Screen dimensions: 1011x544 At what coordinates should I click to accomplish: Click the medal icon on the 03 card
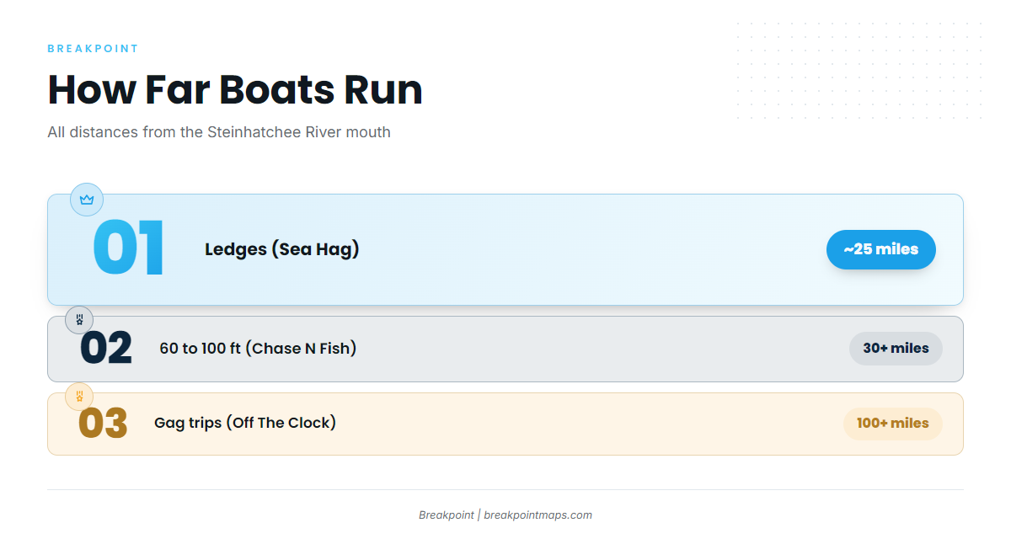[x=79, y=396]
